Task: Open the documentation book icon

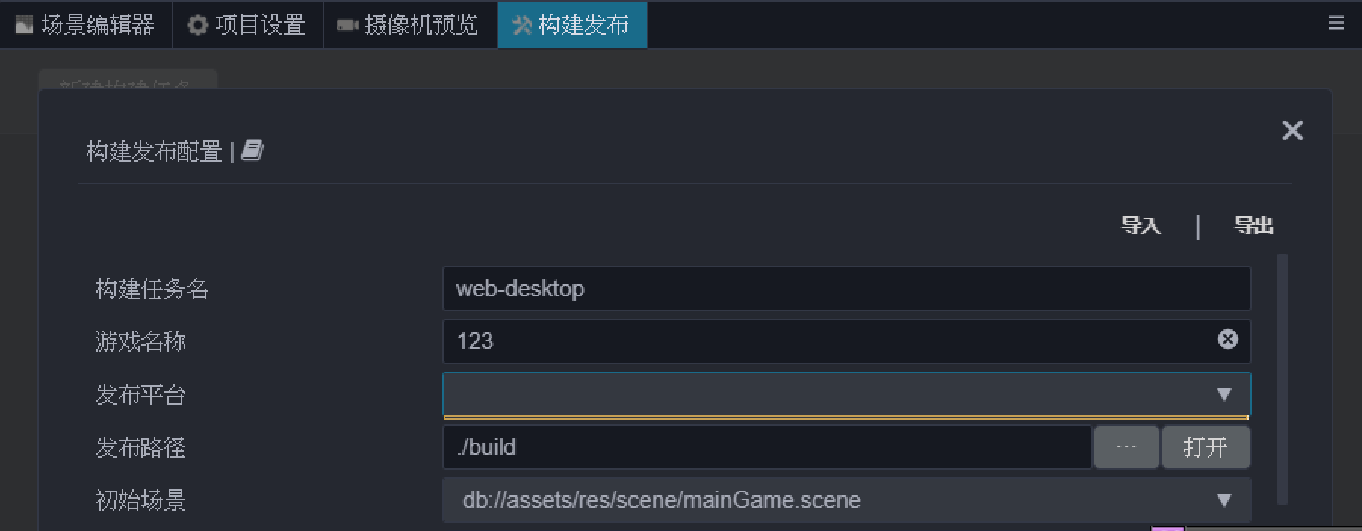Action: [x=253, y=151]
